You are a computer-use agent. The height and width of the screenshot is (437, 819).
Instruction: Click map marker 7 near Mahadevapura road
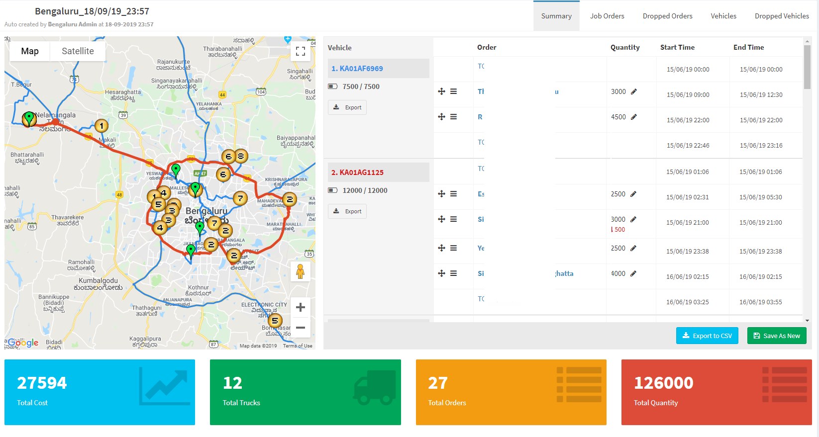240,199
